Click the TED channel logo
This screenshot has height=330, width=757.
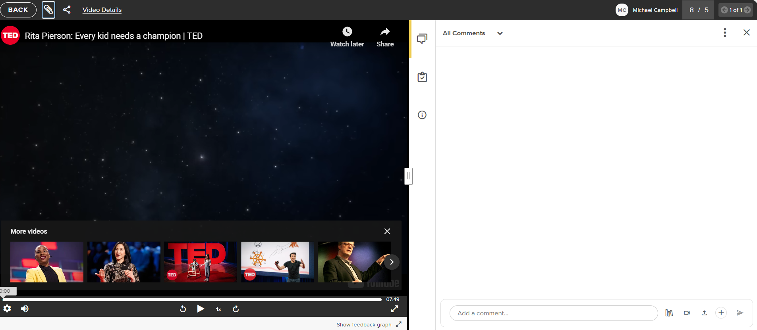click(x=10, y=35)
